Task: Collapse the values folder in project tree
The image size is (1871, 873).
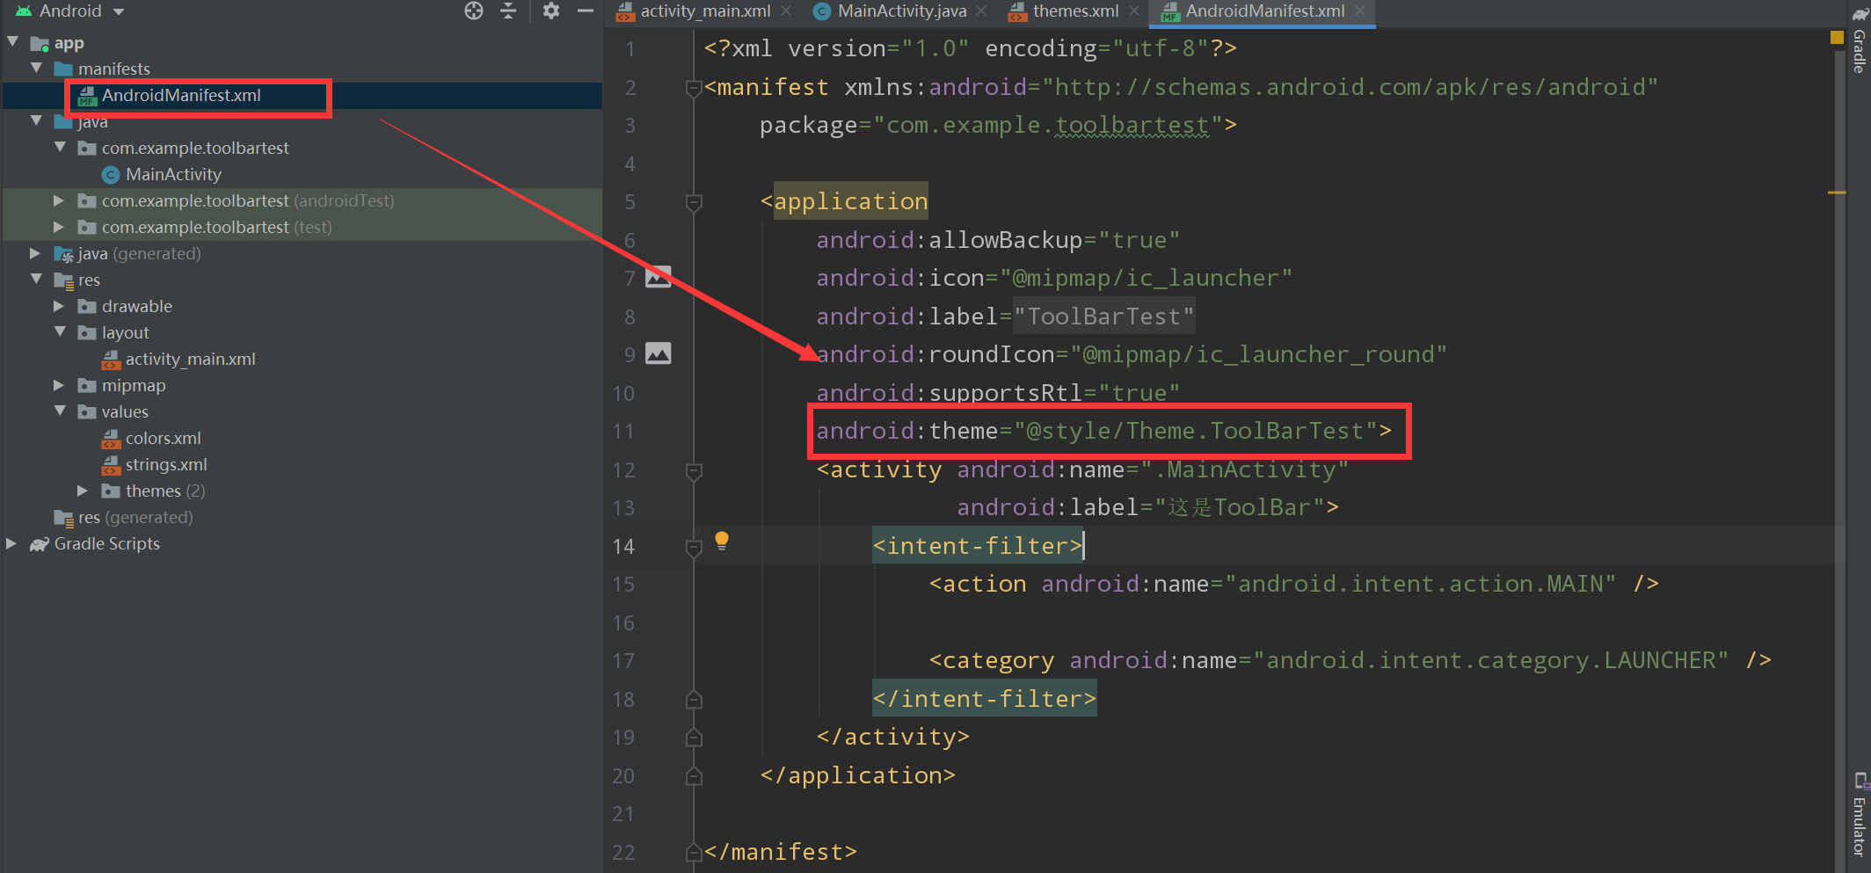Action: [60, 411]
